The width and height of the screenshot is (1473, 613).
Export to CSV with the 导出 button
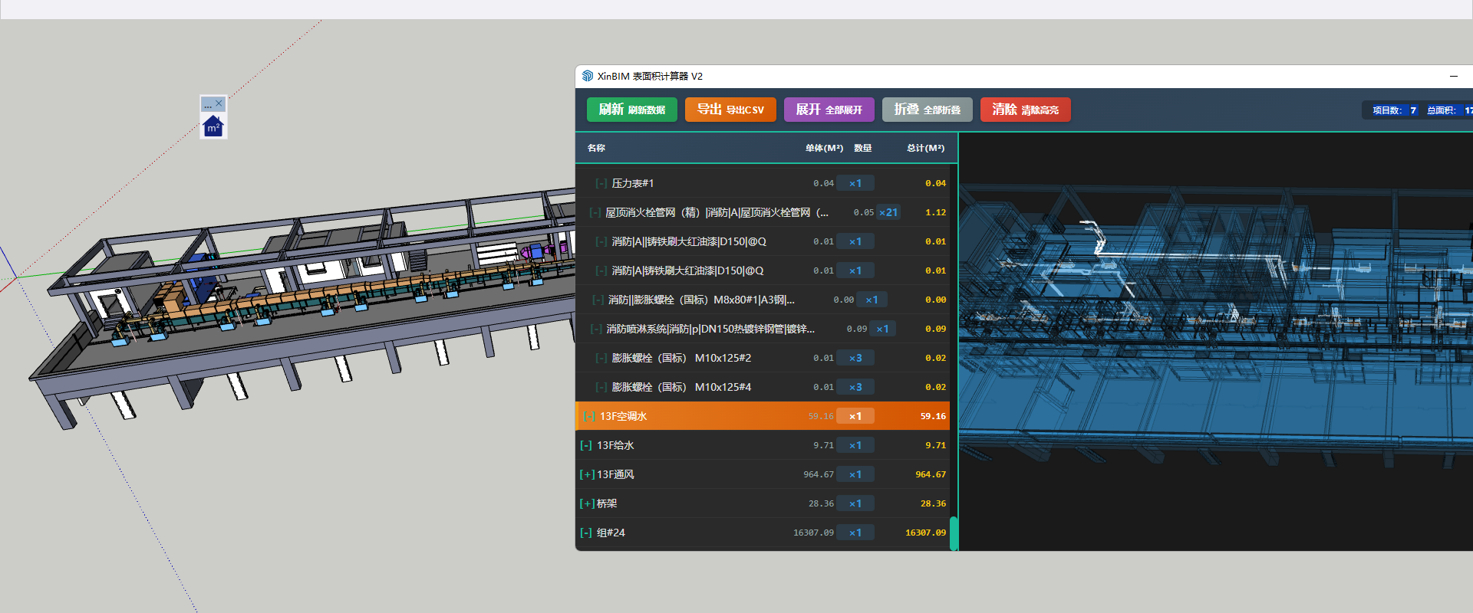click(x=730, y=110)
